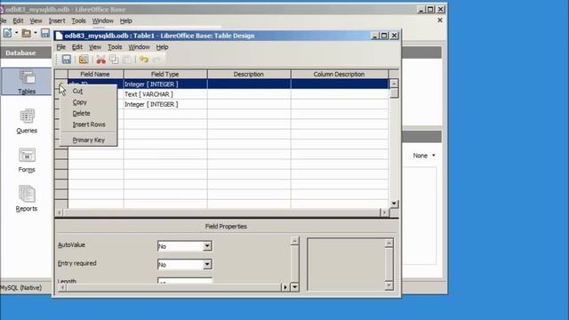Click the MySQL (Native) status bar entry
Image resolution: width=569 pixels, height=320 pixels.
[x=21, y=288]
